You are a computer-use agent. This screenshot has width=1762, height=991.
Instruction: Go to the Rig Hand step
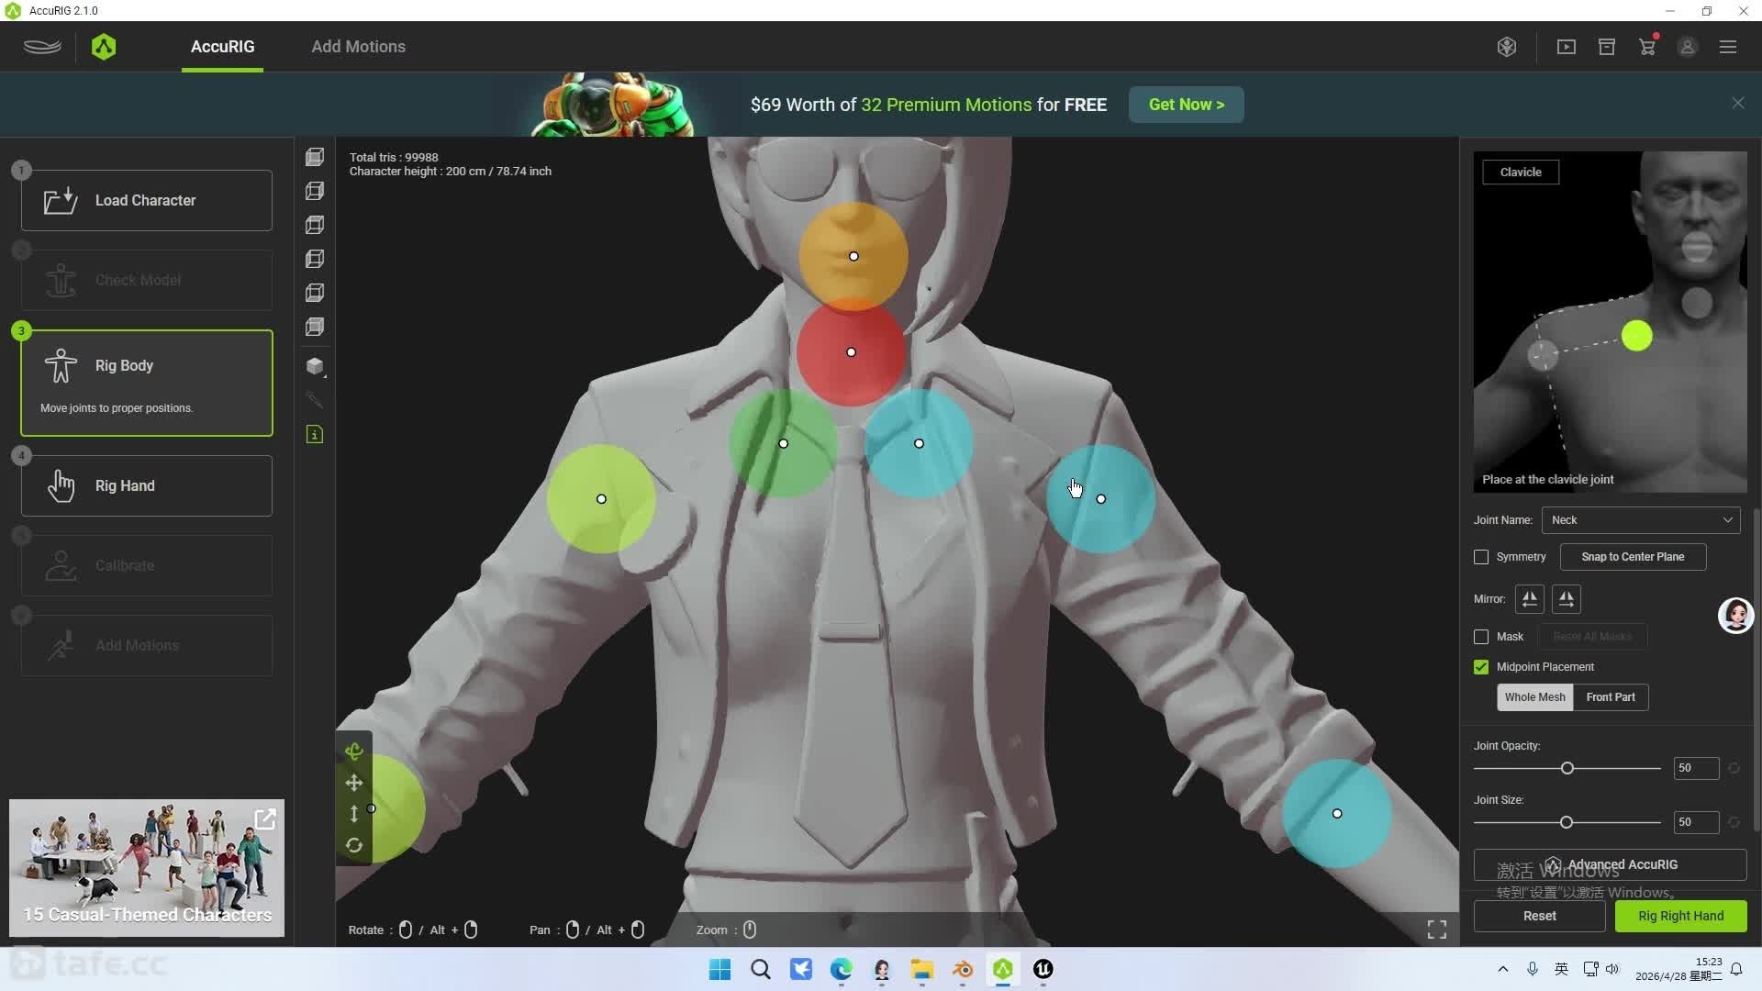click(147, 485)
